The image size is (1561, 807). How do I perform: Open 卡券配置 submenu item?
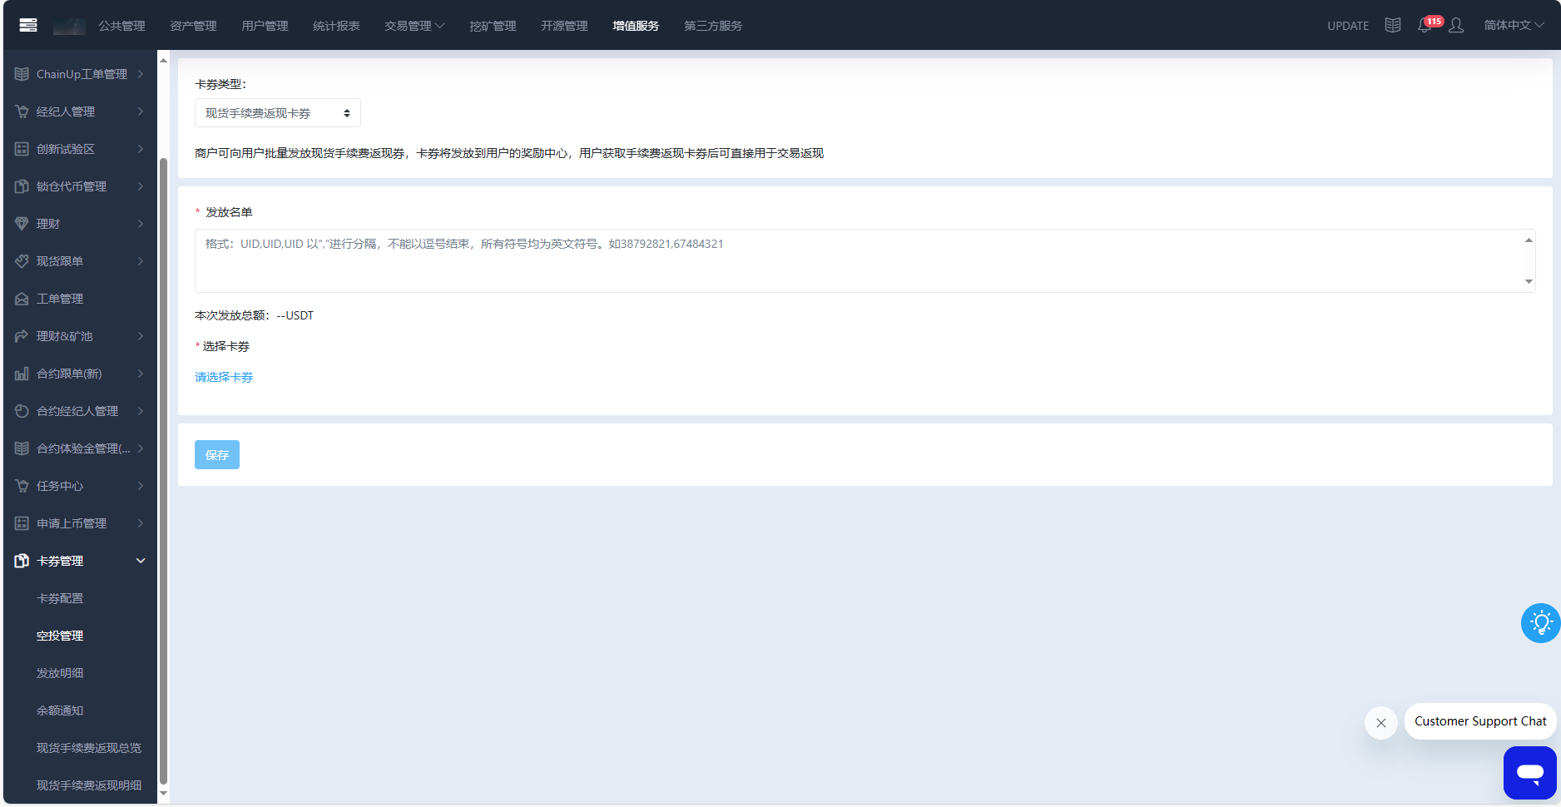[60, 598]
